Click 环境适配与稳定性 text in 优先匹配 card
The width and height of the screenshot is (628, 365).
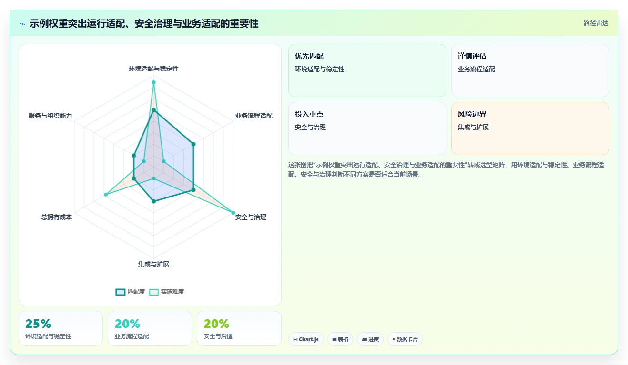point(320,69)
